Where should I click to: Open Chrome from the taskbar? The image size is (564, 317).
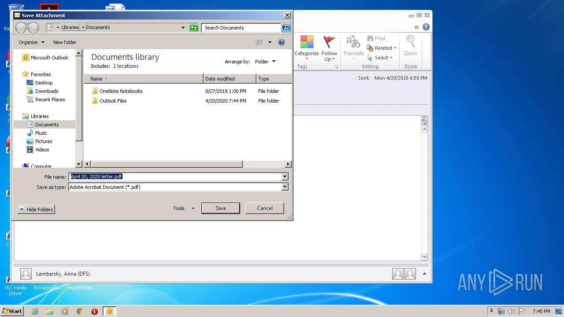tap(80, 311)
